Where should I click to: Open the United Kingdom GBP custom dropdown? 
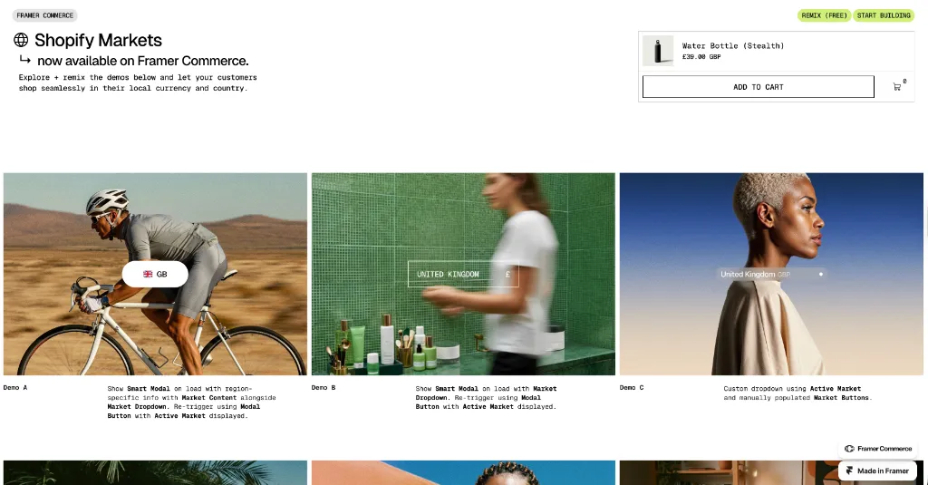772,274
